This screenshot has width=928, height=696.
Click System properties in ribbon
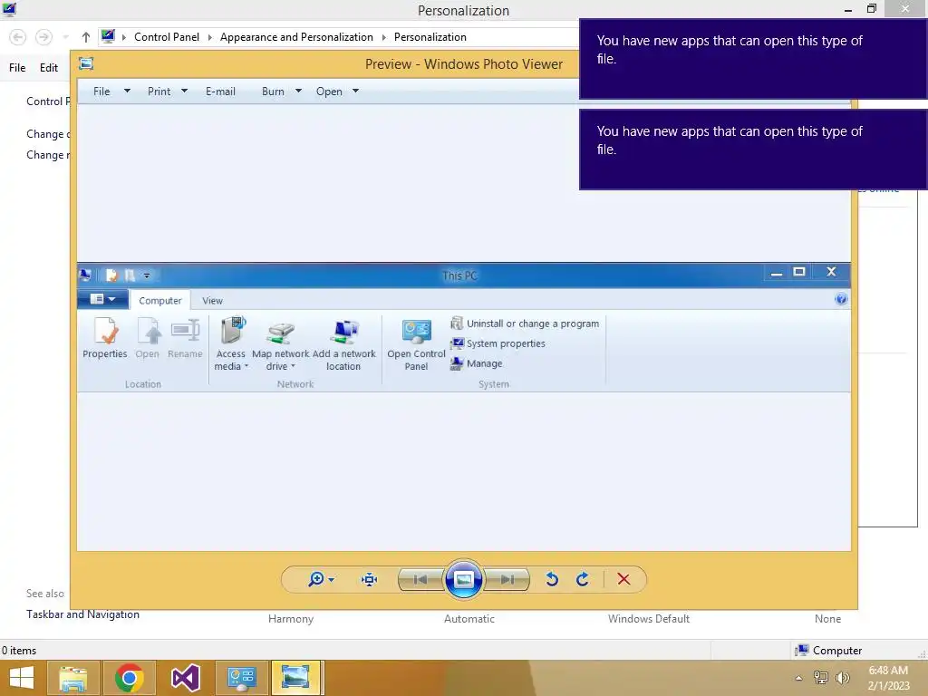[498, 343]
